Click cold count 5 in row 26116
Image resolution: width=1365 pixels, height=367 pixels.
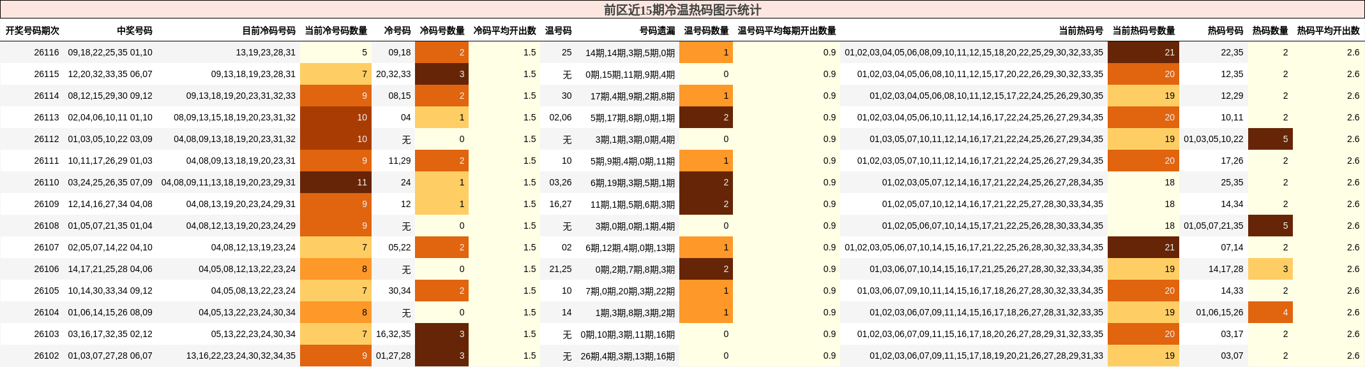pos(336,52)
